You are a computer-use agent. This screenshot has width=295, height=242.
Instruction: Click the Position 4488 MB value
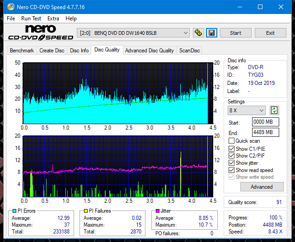click(x=272, y=225)
